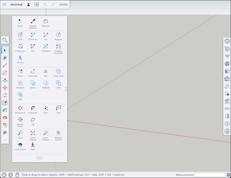Activate the Pan hand tool
The image size is (231, 178).
pos(5,125)
